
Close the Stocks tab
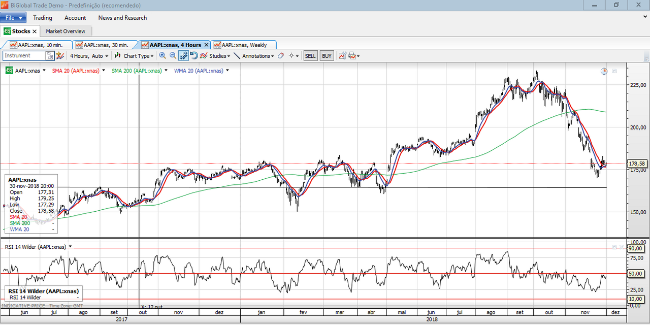click(35, 31)
